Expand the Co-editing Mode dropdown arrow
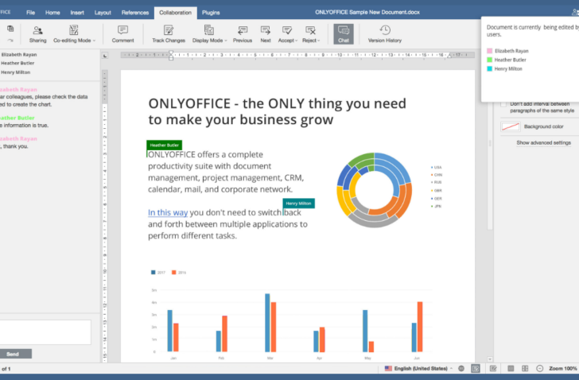The image size is (579, 380). [x=94, y=41]
